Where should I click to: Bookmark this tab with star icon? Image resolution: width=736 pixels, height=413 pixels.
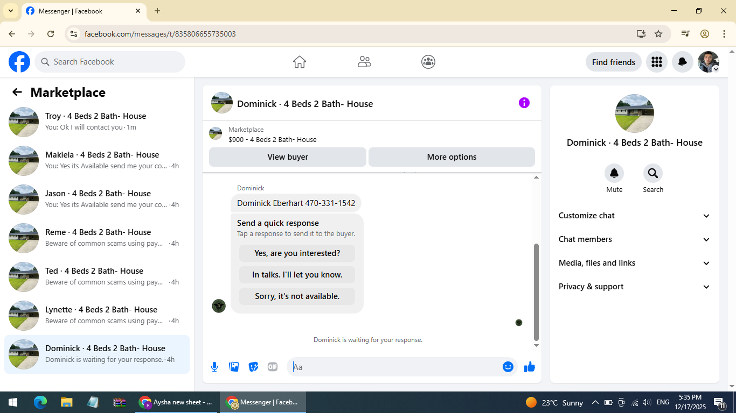658,34
